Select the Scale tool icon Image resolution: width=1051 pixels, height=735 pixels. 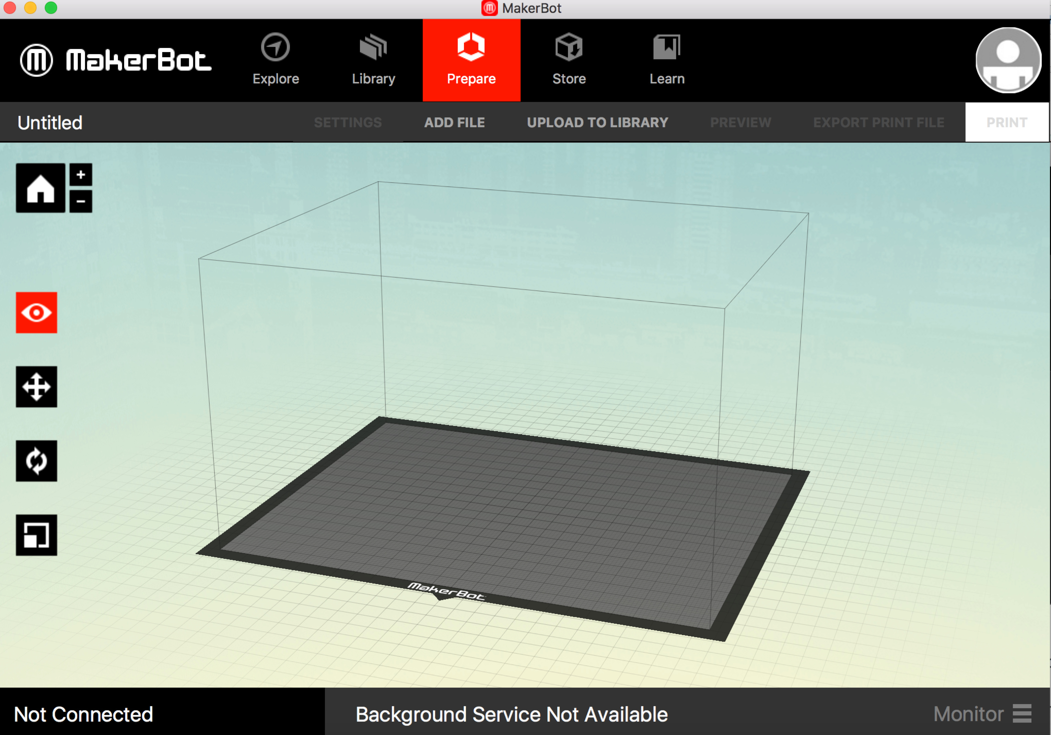point(37,535)
